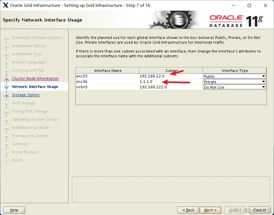Screen dimensions: 274x215
Task: Minimize the installer window
Action: click(234, 5)
